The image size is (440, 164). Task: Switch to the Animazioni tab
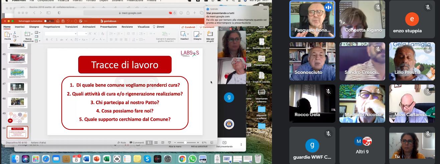89,27
